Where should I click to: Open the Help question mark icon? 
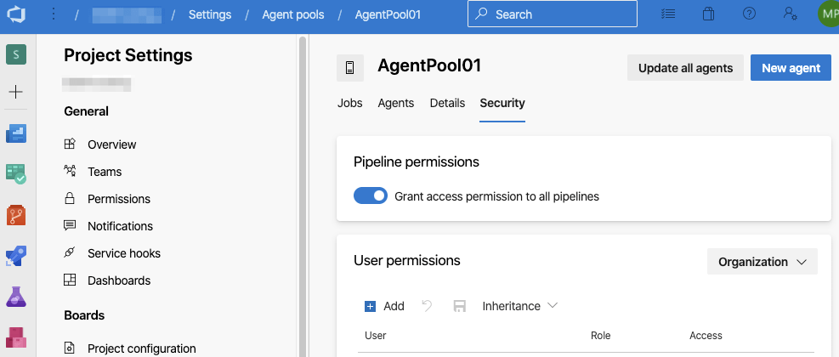[x=749, y=14]
